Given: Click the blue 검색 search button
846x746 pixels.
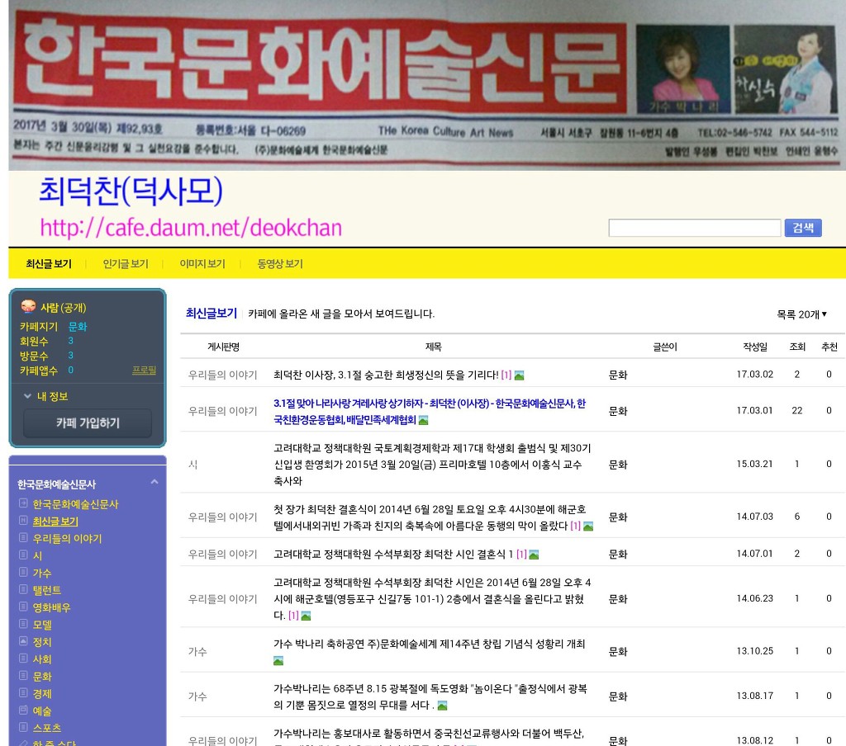Looking at the screenshot, I should tap(802, 228).
